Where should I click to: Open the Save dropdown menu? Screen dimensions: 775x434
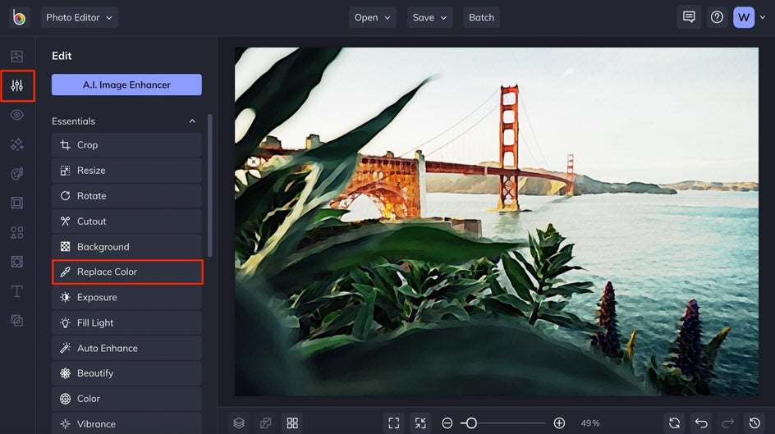pyautogui.click(x=430, y=17)
